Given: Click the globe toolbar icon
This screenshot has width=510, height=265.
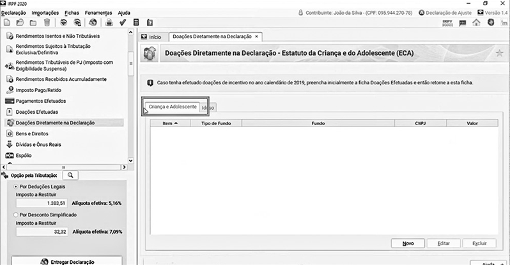Looking at the screenshot, I should 93,22.
